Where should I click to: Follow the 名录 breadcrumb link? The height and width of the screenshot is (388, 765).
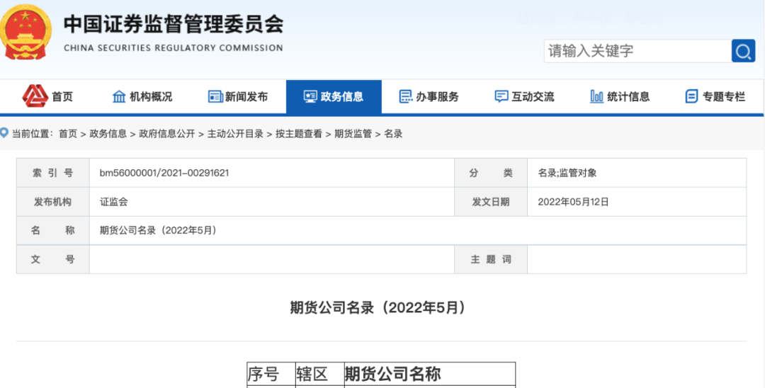(x=393, y=134)
